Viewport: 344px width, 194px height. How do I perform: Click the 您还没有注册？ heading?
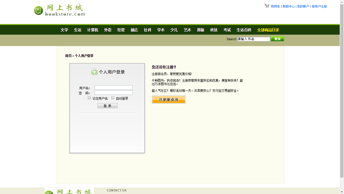(164, 67)
